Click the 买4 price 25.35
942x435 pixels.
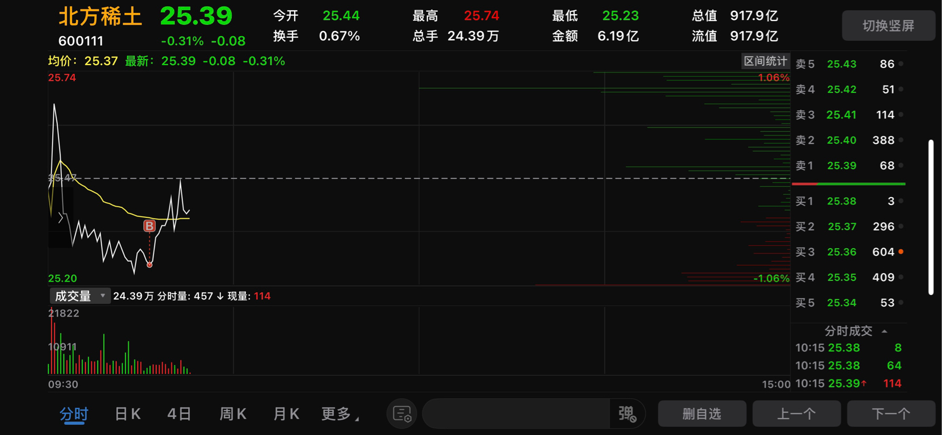pos(842,277)
